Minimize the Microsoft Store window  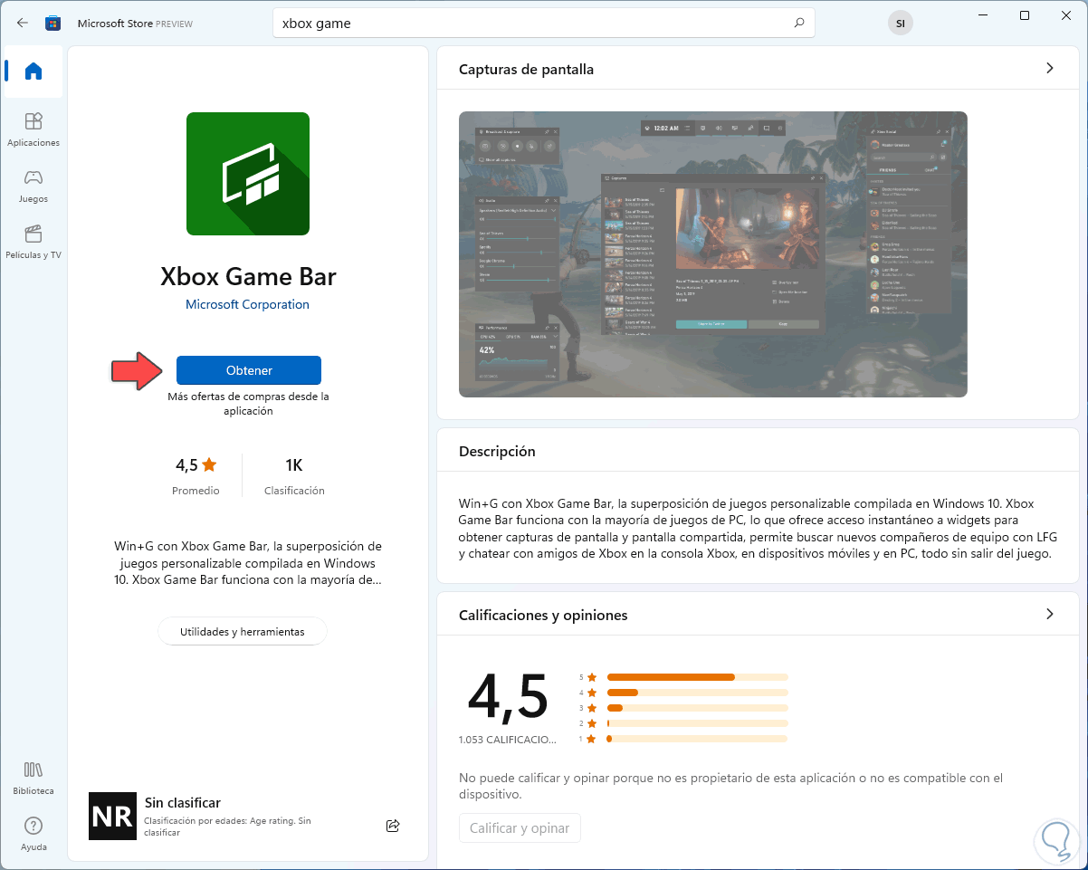[983, 15]
